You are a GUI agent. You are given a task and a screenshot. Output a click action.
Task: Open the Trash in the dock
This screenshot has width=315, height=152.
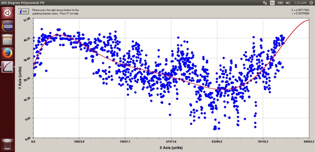(7, 144)
